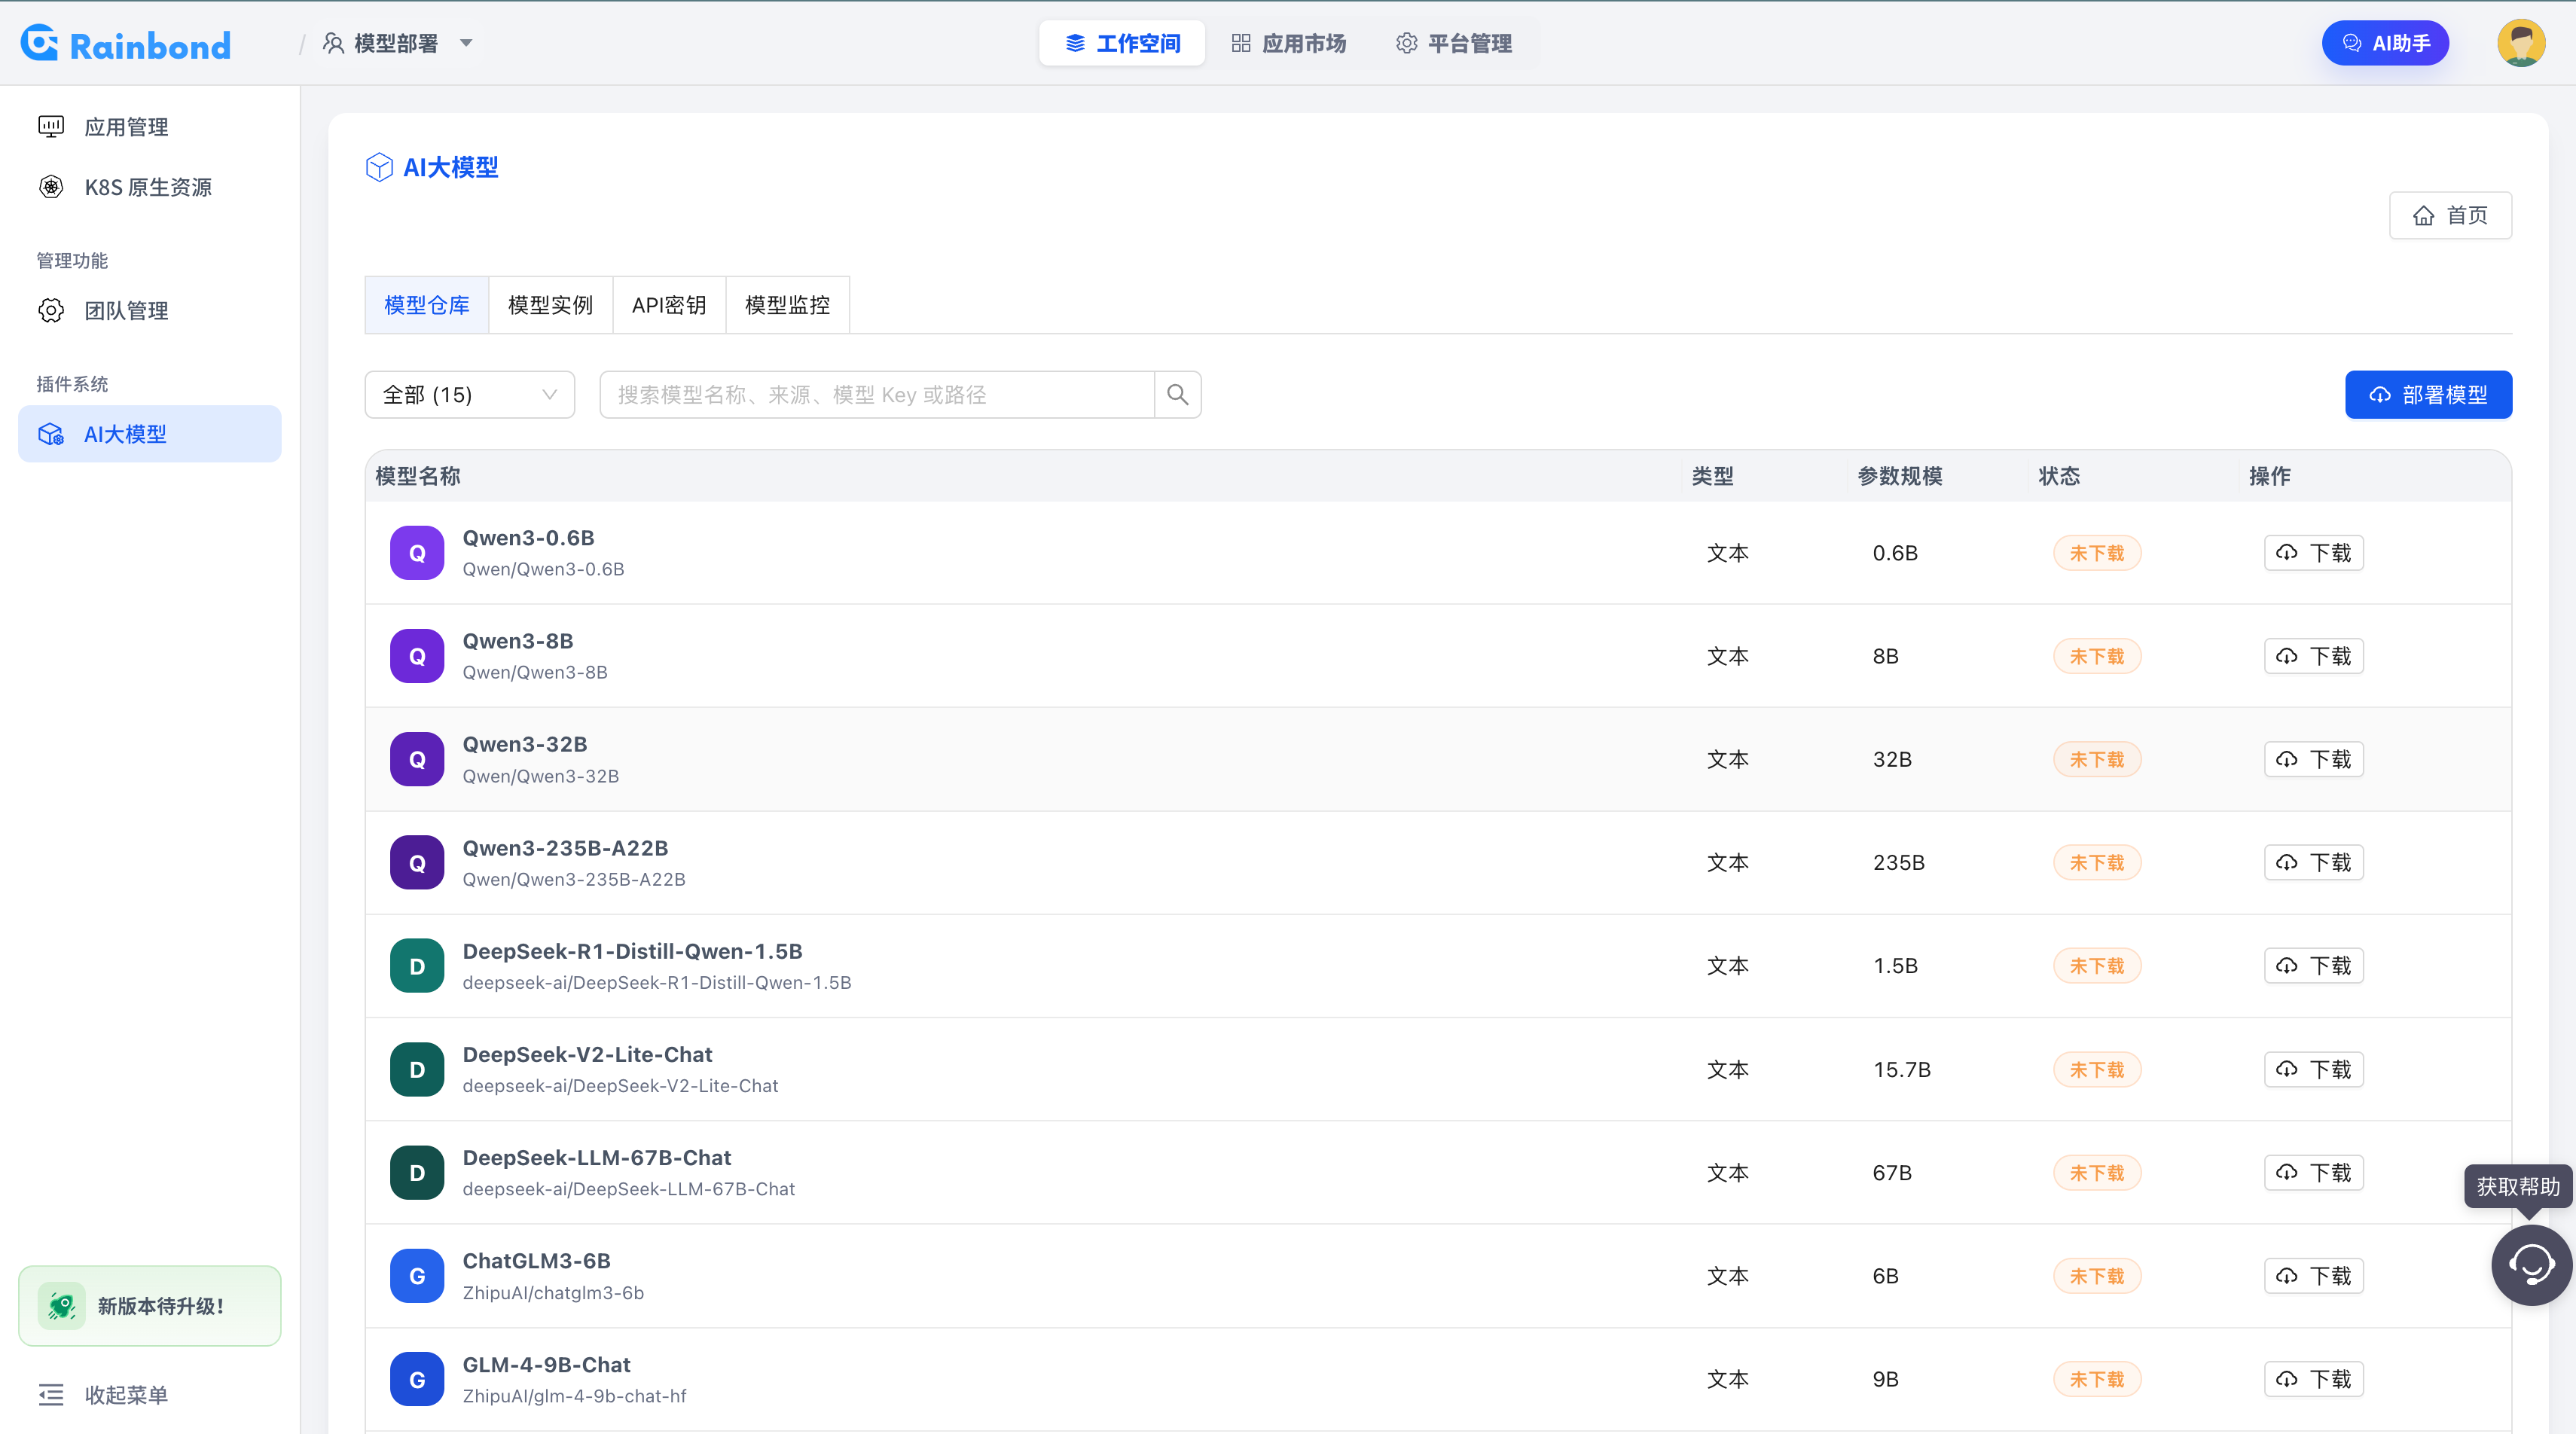The height and width of the screenshot is (1434, 2576).
Task: Download the DeepSeek-V2-Lite-Chat model
Action: (2313, 1070)
